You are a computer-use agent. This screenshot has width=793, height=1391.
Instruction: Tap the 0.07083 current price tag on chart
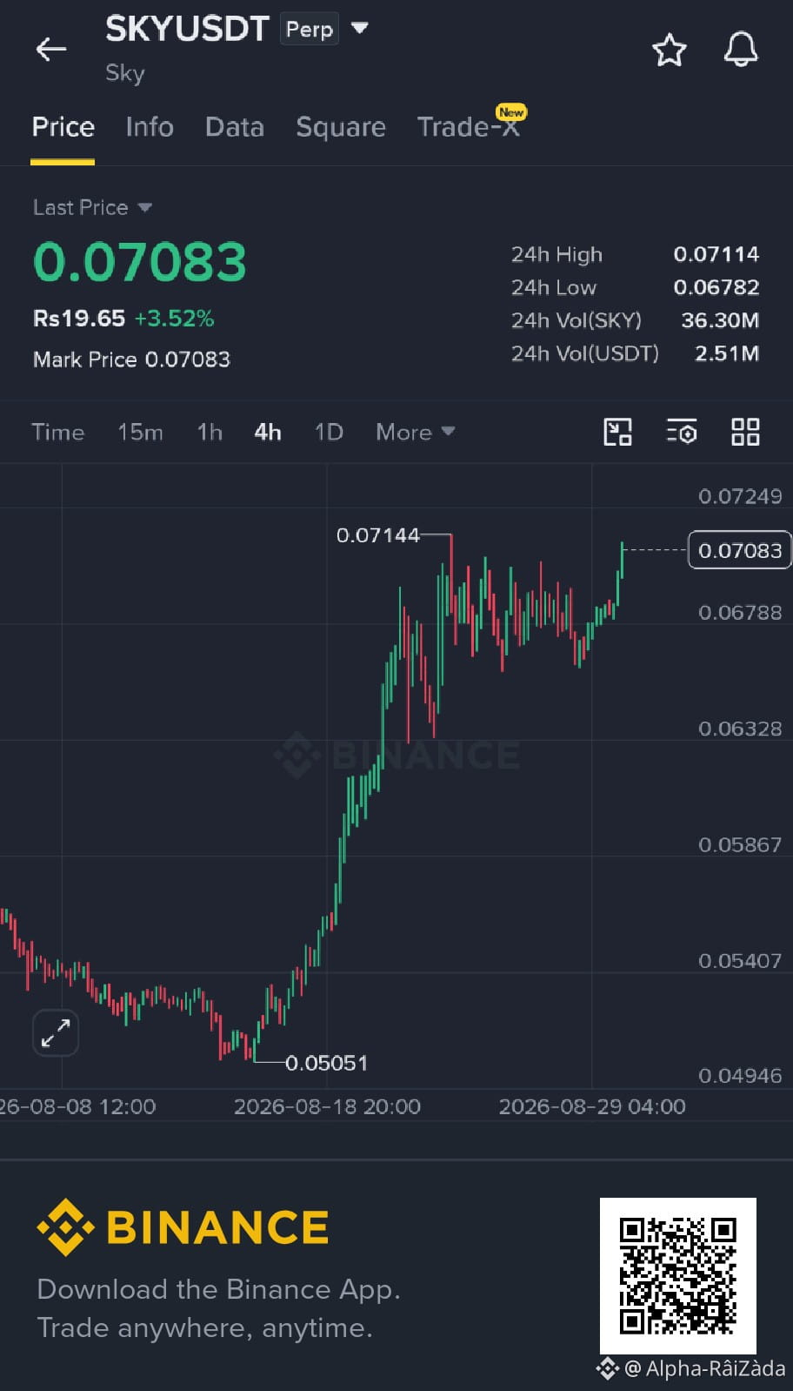pyautogui.click(x=739, y=550)
